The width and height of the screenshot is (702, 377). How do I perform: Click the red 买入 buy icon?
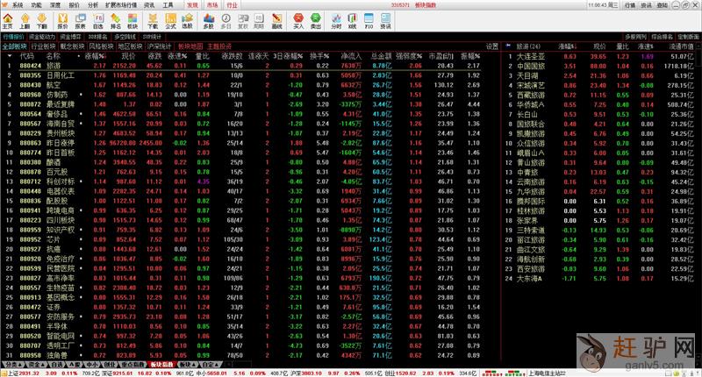click(298, 19)
